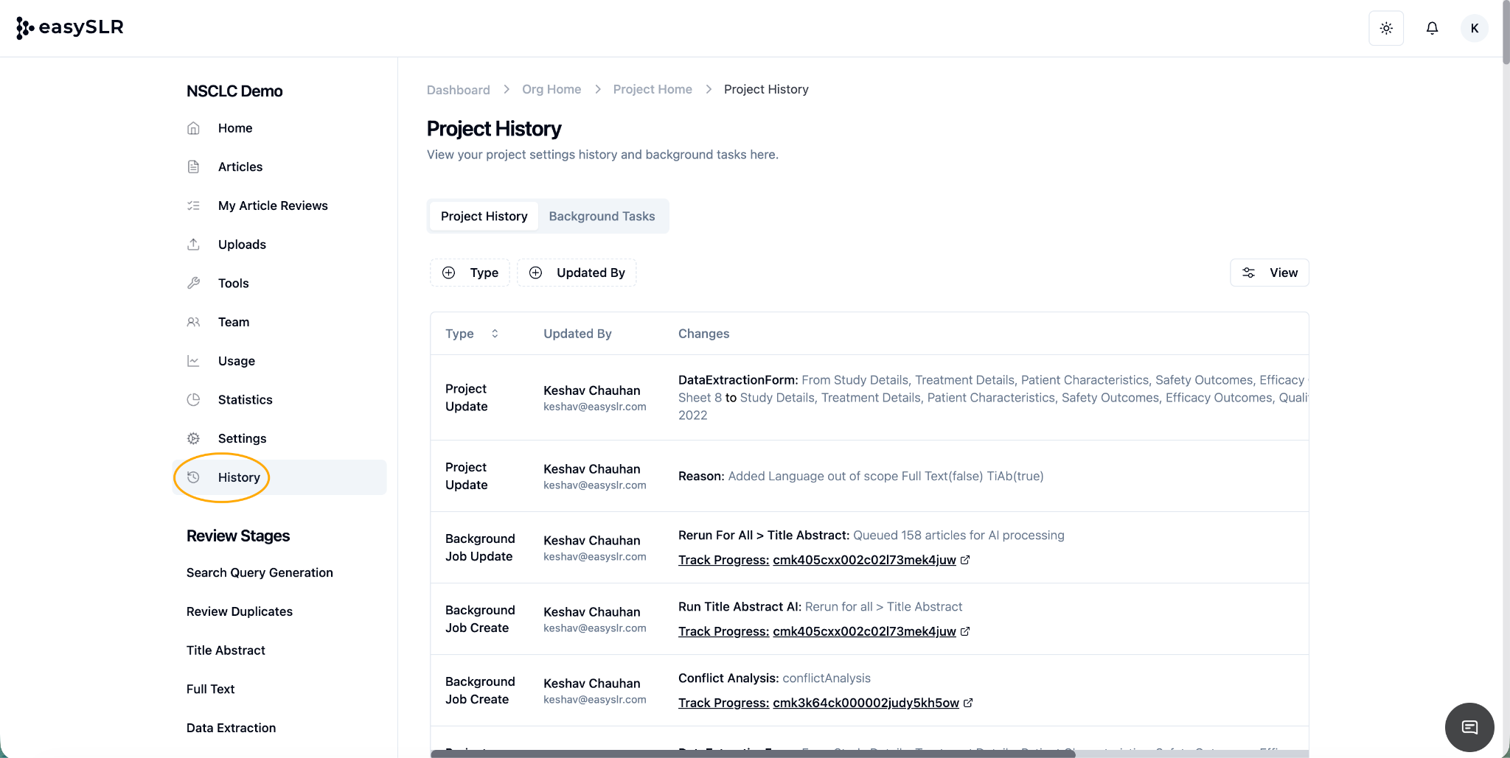Screen dimensions: 1510x758
Task: Open the user avatar K menu
Action: coord(1475,29)
